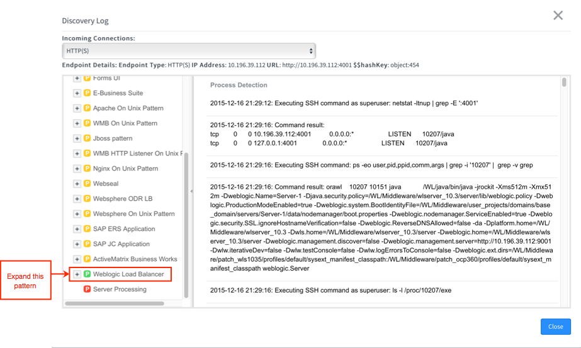Click the yellow P icon for Websphere On Unix Pattern
Image resolution: width=581 pixels, height=348 pixels.
(x=87, y=214)
